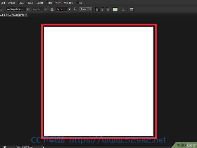Screen dimensions: 197x148
Task: Select the document tab at 66.7% (RGB/8)
Action: click(x=12, y=15)
